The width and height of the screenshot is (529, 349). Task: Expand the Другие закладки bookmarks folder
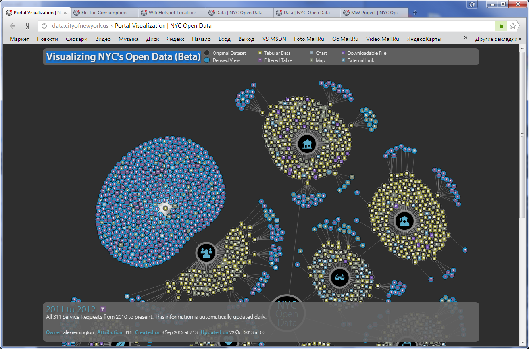[x=498, y=39]
